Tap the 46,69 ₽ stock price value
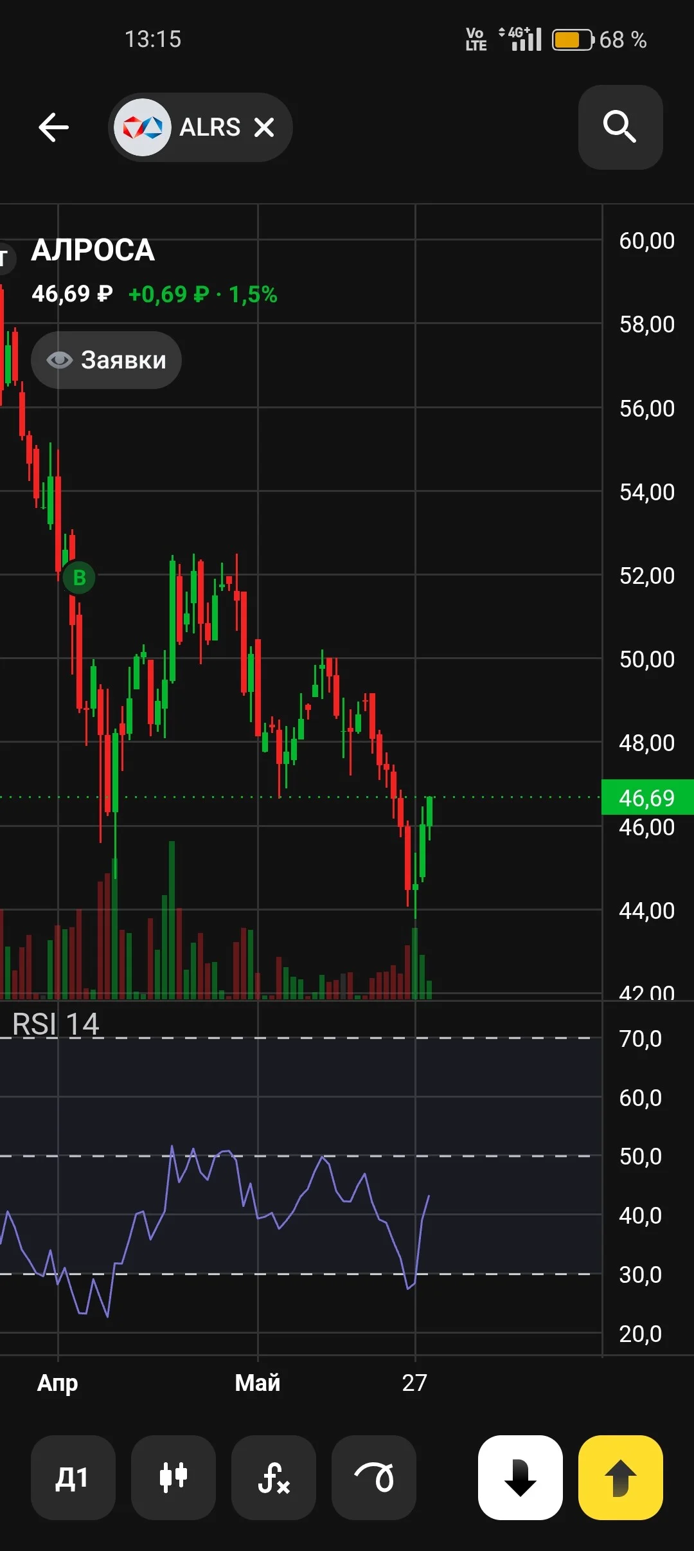Viewport: 694px width, 1551px height. 72,295
